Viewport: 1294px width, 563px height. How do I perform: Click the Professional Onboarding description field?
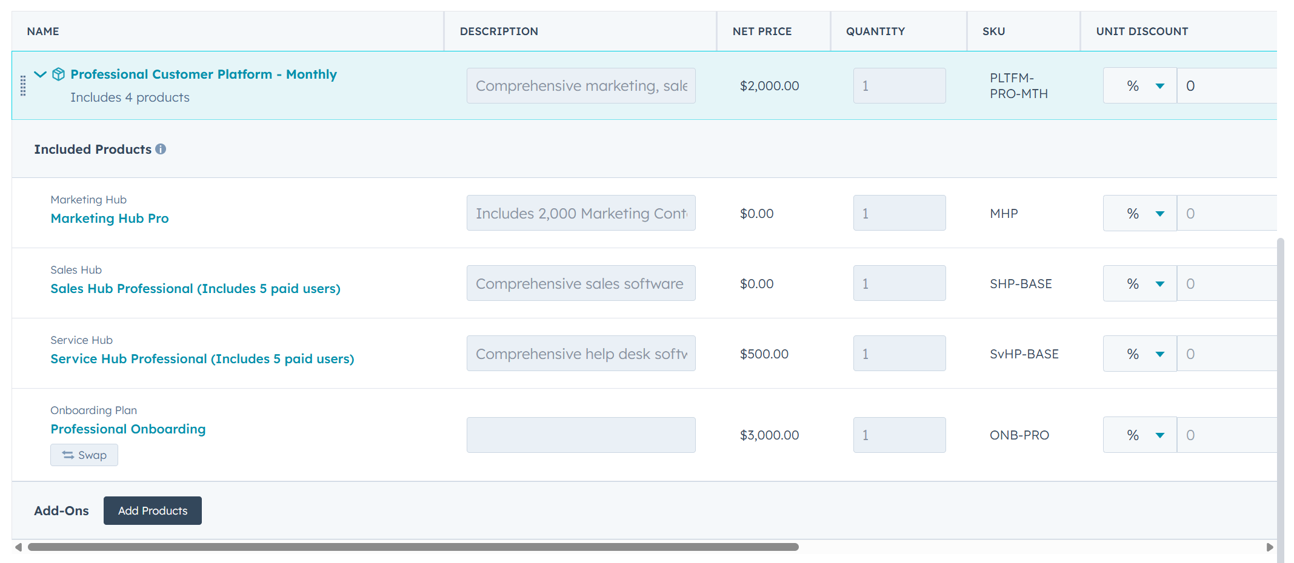pyautogui.click(x=581, y=435)
